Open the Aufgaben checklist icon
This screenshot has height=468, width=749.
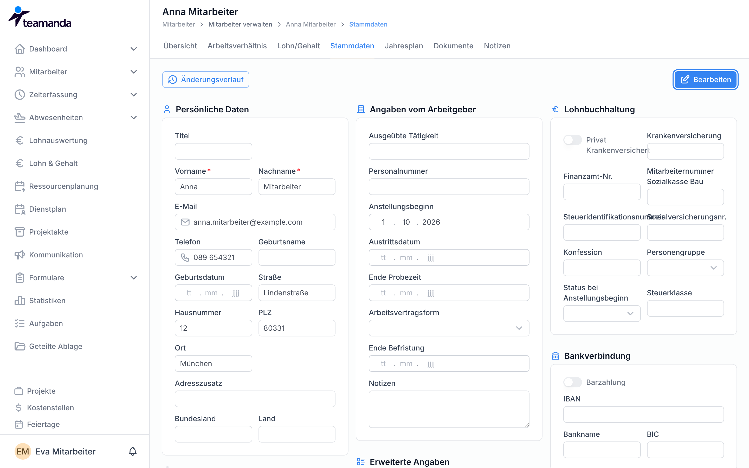click(20, 323)
